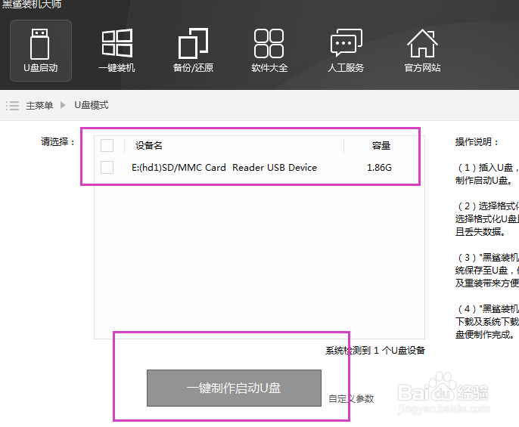Check the E:(hd1)SD/MMC Card device checkbox

tap(107, 167)
